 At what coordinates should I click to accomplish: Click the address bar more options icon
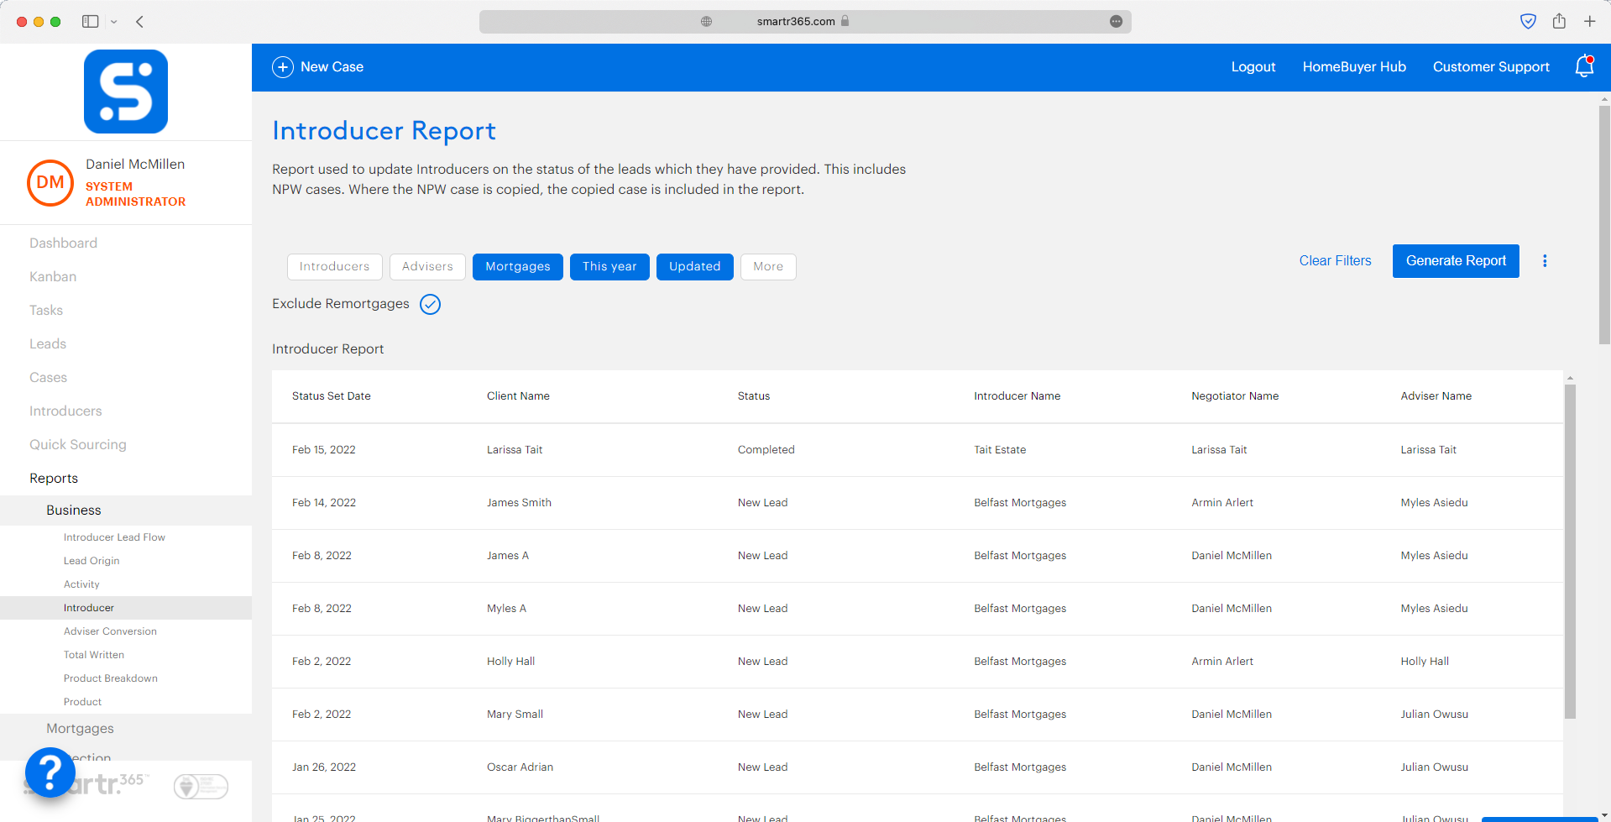(1116, 21)
